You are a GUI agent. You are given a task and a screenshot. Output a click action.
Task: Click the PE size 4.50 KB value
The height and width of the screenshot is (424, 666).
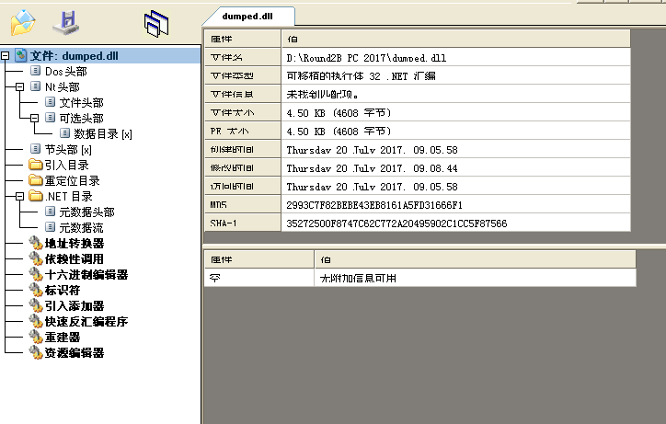pyautogui.click(x=339, y=132)
